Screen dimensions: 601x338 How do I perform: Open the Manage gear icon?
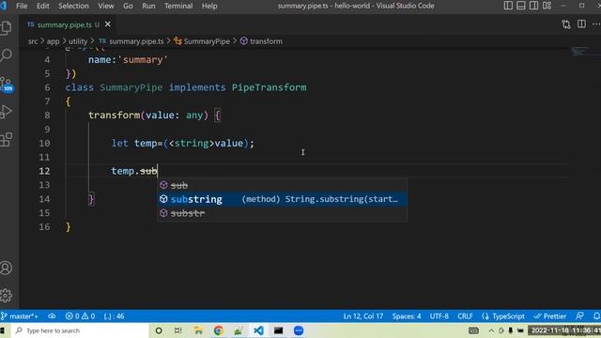pyautogui.click(x=7, y=296)
